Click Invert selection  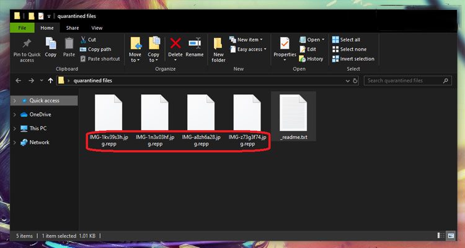[x=353, y=59]
